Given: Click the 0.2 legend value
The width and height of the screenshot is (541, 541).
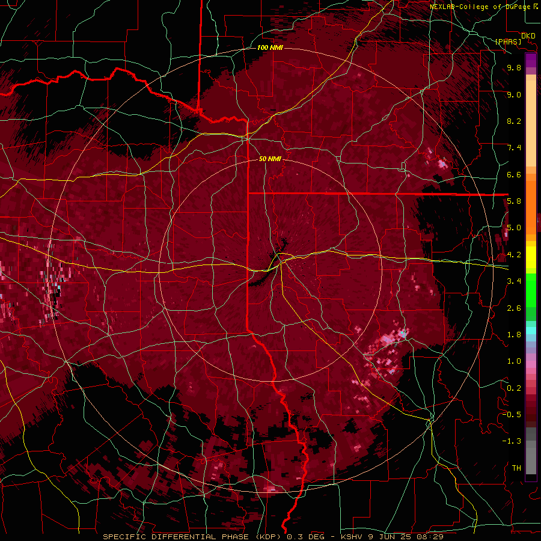Looking at the screenshot, I should click(514, 388).
